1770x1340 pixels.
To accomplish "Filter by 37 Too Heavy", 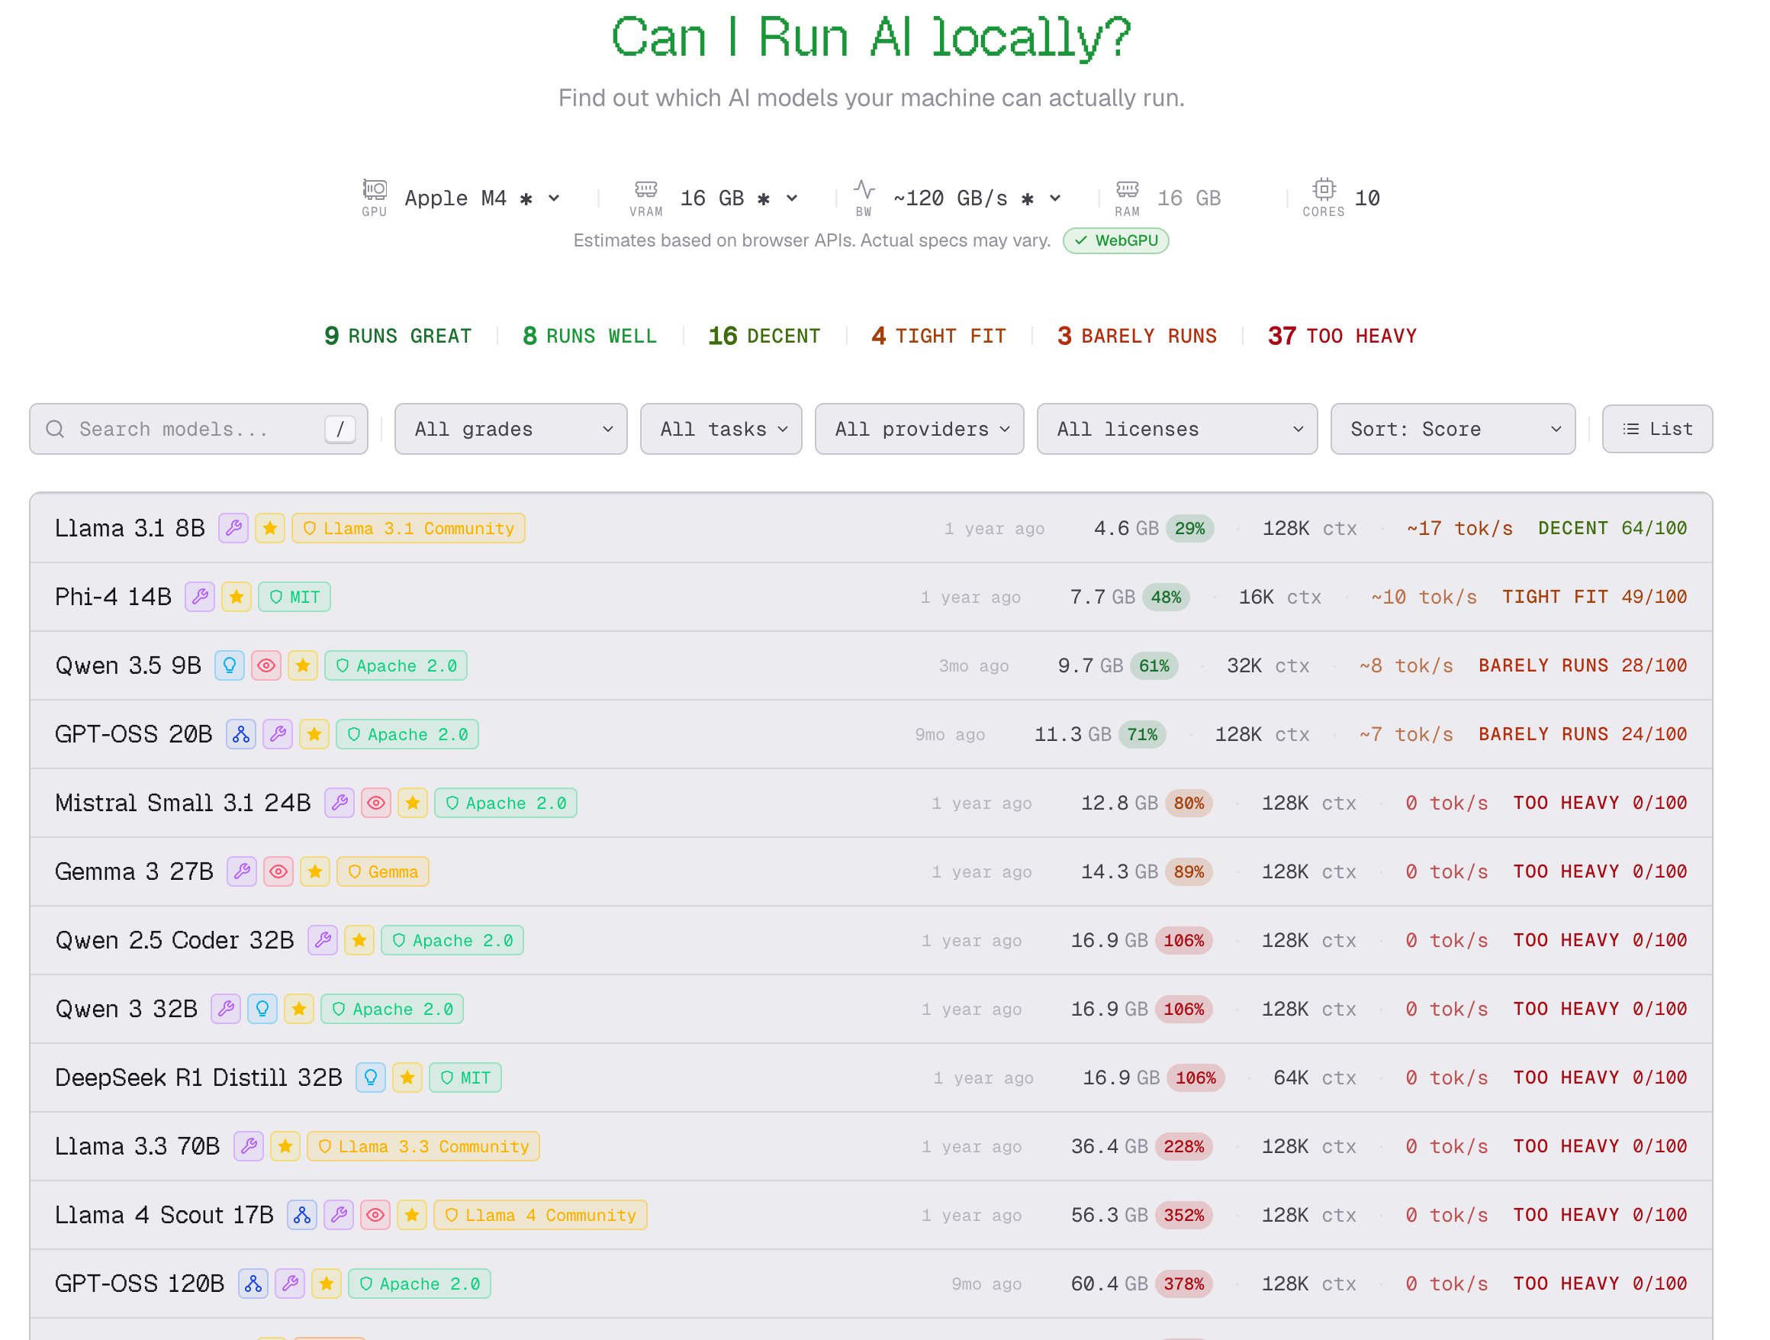I will [x=1342, y=337].
